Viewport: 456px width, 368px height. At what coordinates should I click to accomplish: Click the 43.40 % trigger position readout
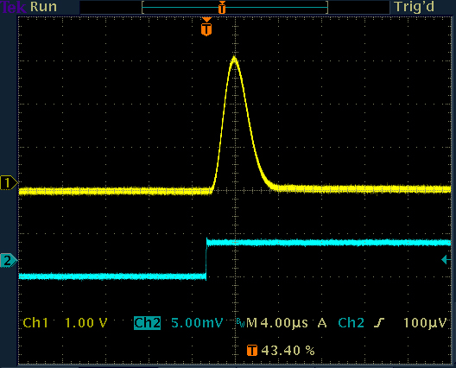pos(288,351)
